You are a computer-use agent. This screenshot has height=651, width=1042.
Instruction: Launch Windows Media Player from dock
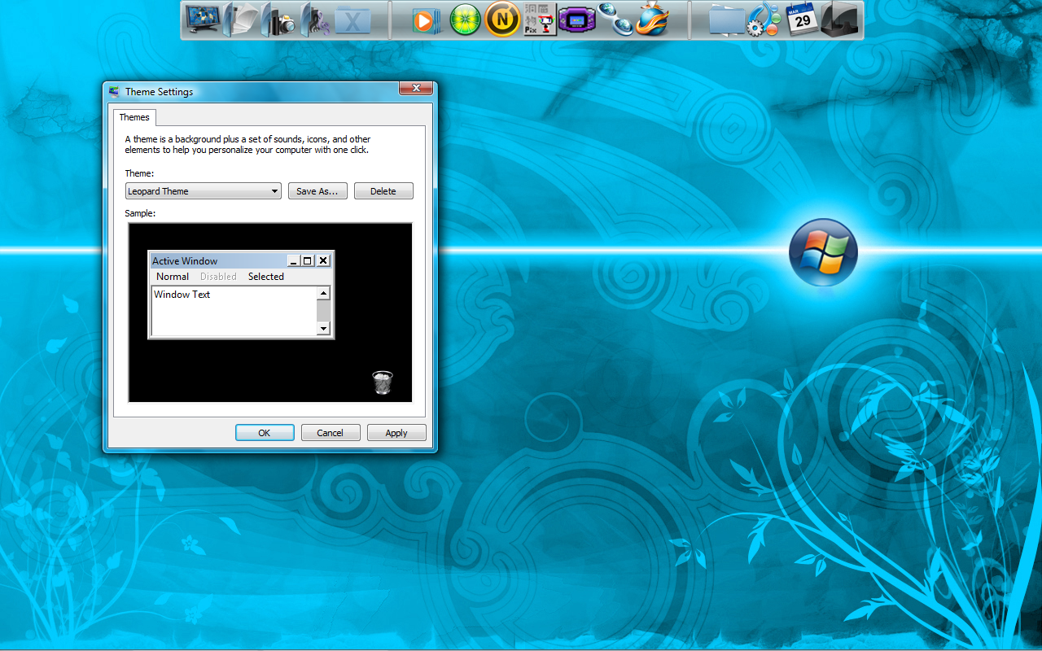427,20
